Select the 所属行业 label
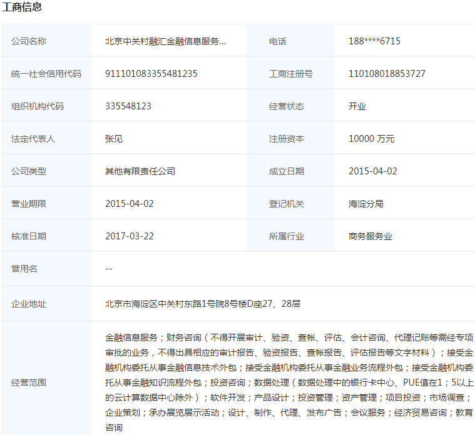The width and height of the screenshot is (475, 435). (x=286, y=236)
